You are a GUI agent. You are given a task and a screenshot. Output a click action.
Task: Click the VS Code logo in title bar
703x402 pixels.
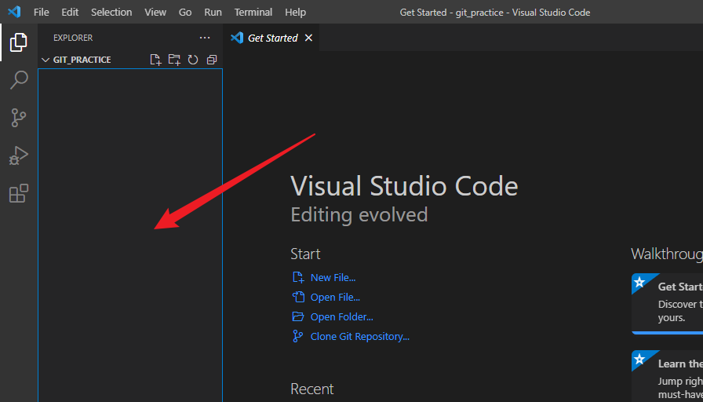tap(14, 12)
